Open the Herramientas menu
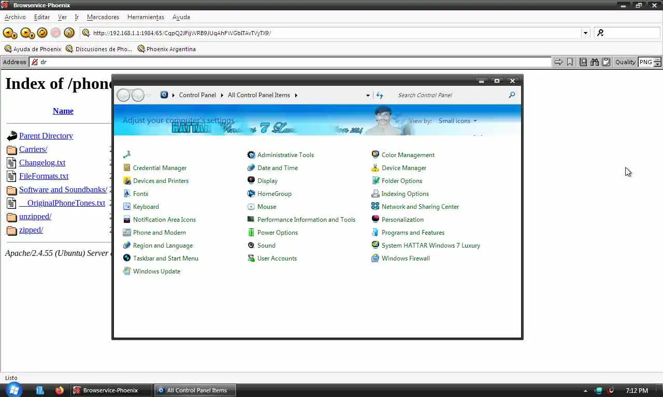The image size is (663, 397). pyautogui.click(x=146, y=17)
